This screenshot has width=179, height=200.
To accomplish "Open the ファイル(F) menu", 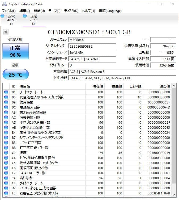I will [9, 11].
